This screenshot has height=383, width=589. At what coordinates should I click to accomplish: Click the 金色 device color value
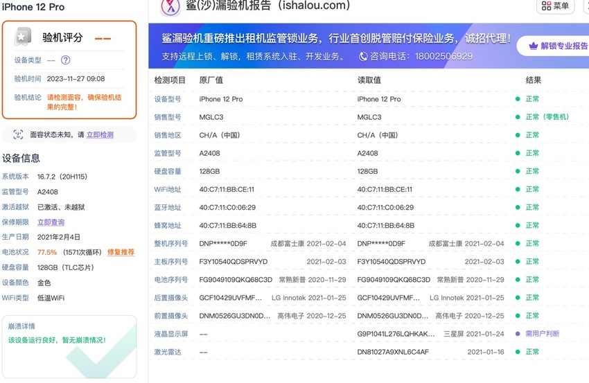[44, 283]
